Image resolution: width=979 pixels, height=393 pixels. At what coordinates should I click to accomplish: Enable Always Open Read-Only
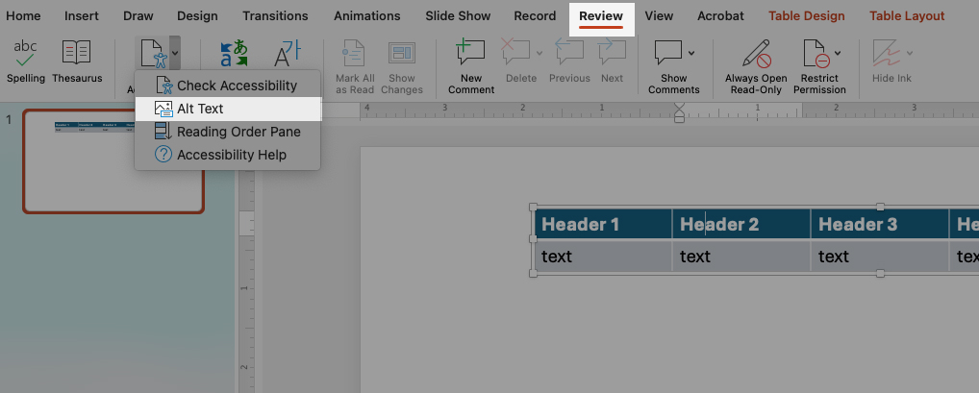click(756, 55)
